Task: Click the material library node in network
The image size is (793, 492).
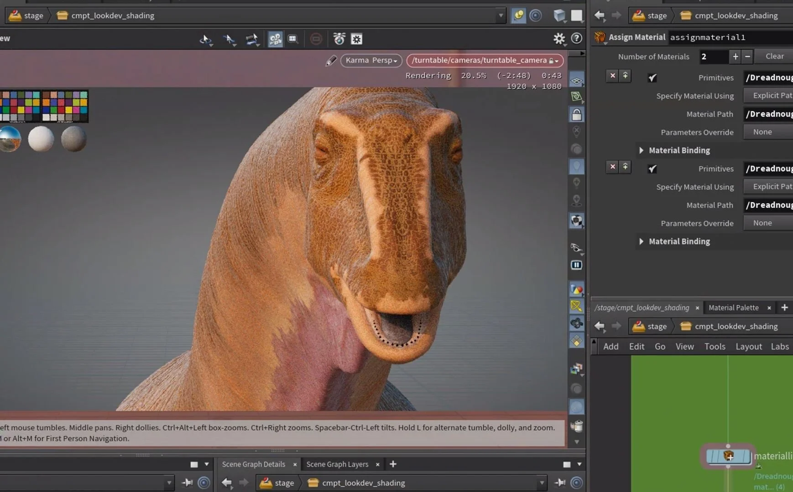Action: pos(728,456)
